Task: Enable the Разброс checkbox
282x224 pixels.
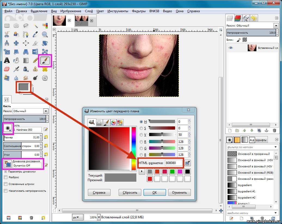Action: (5, 177)
